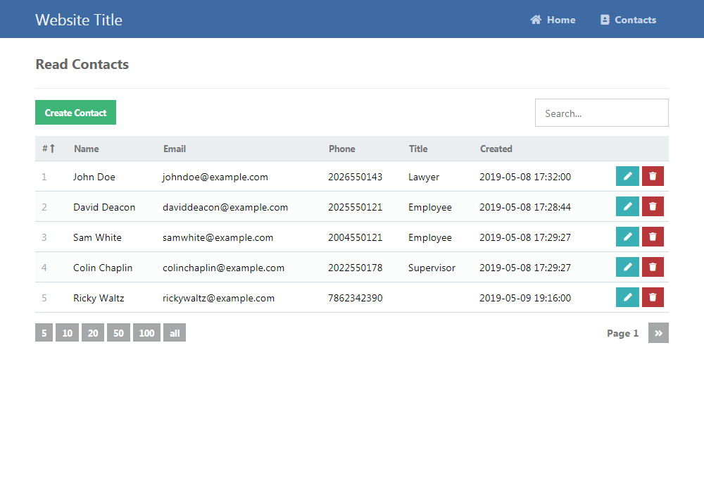The height and width of the screenshot is (493, 704).
Task: Click the Create Contact button
Action: point(75,112)
